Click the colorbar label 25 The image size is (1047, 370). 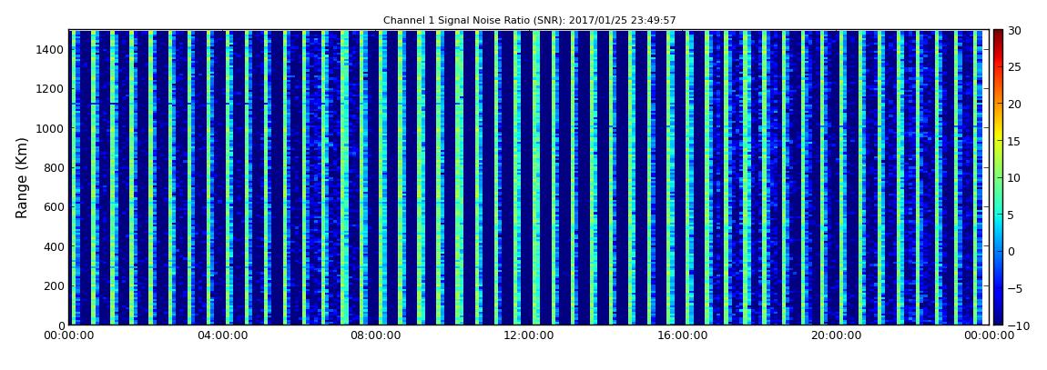tap(1015, 66)
